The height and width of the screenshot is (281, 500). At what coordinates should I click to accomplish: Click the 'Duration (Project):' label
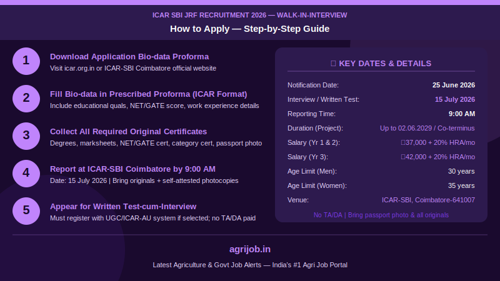click(x=315, y=128)
